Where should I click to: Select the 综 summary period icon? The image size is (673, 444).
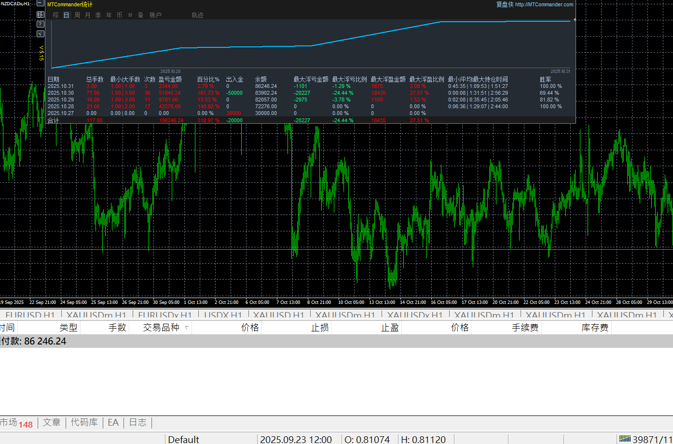tap(56, 15)
